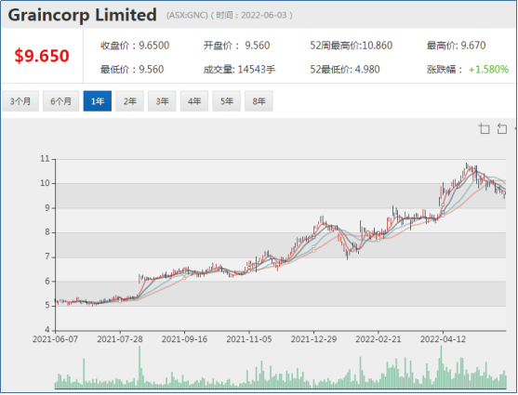518x395 pixels.
Task: Select the 3个月 time range tab
Action: click(x=20, y=101)
